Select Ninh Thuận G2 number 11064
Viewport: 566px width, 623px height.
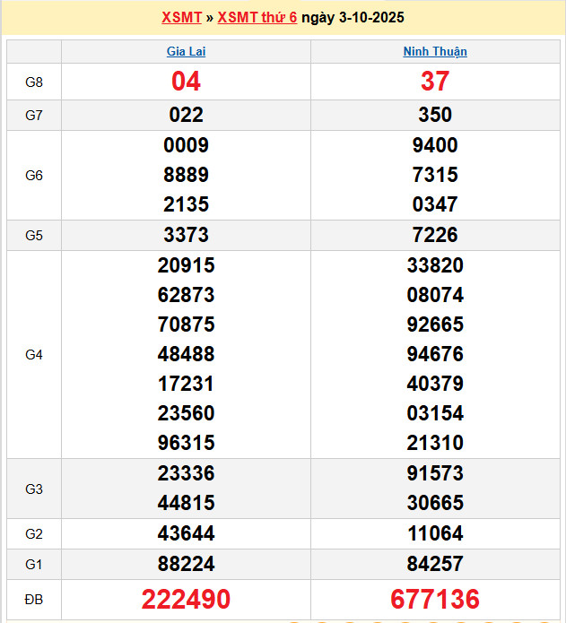click(435, 533)
